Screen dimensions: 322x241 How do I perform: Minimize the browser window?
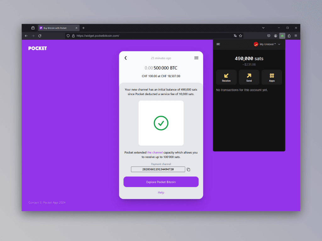coord(279,28)
